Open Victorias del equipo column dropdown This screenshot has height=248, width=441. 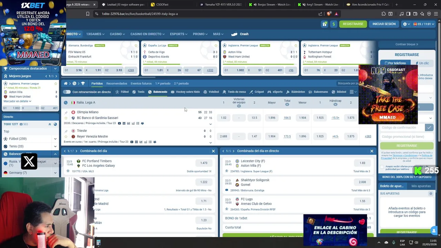(239, 106)
